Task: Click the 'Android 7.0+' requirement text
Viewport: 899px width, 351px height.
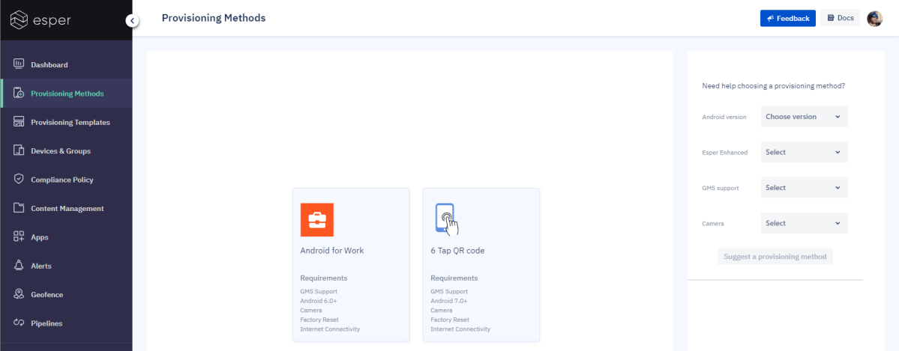Action: (449, 301)
